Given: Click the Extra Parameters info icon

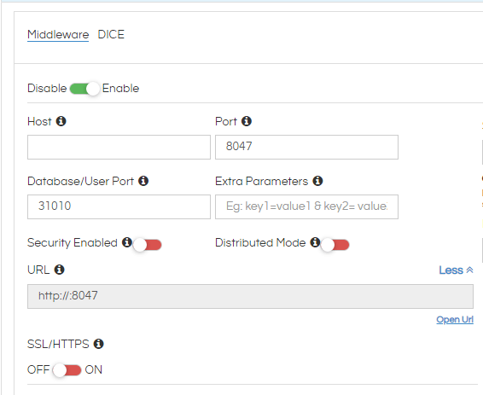Looking at the screenshot, I should click(x=318, y=181).
